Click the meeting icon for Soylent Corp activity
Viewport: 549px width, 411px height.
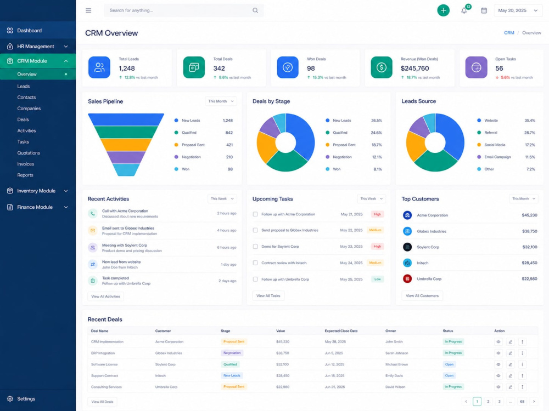(x=92, y=248)
